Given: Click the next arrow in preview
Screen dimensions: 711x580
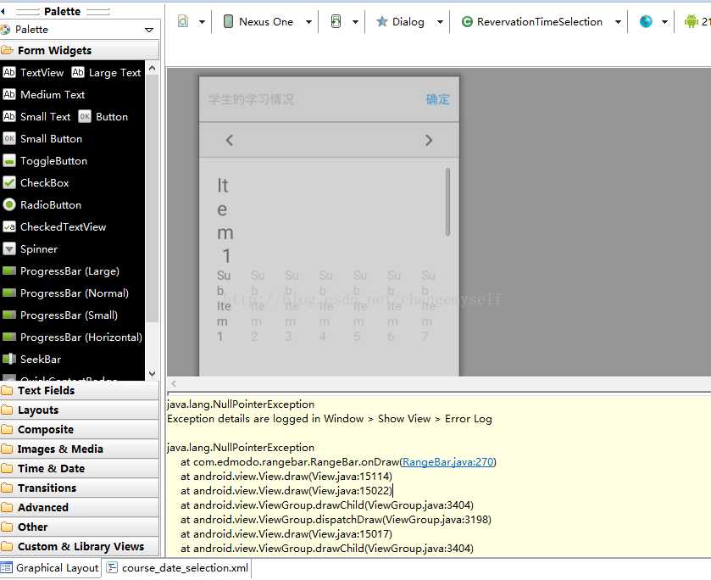Looking at the screenshot, I should point(429,140).
